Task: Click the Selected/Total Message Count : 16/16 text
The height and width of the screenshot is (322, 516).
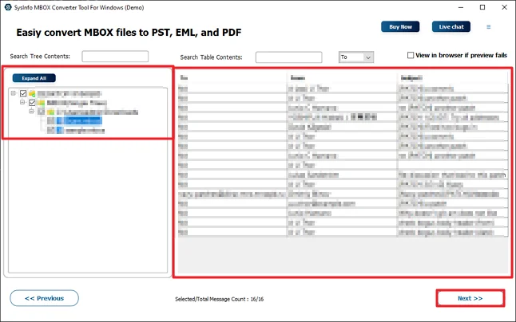Action: click(x=219, y=299)
